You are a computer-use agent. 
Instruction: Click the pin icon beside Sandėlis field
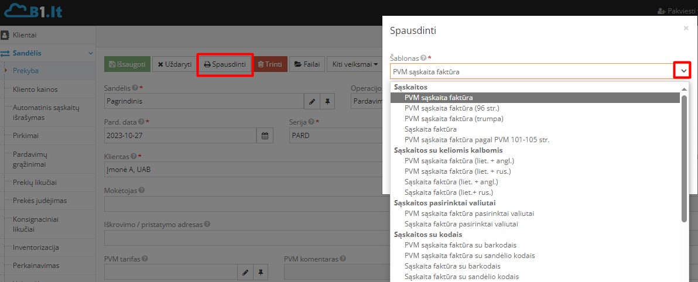(328, 101)
